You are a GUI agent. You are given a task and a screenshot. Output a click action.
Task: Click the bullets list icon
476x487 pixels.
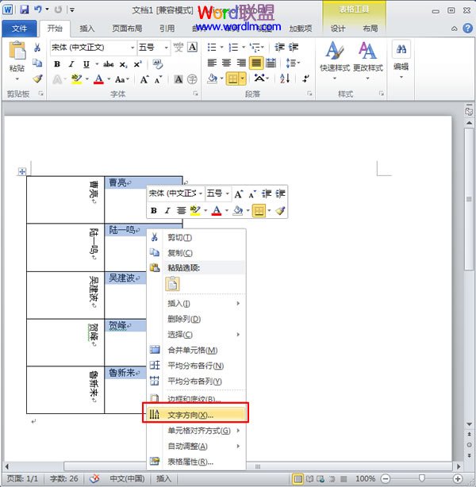(x=212, y=48)
